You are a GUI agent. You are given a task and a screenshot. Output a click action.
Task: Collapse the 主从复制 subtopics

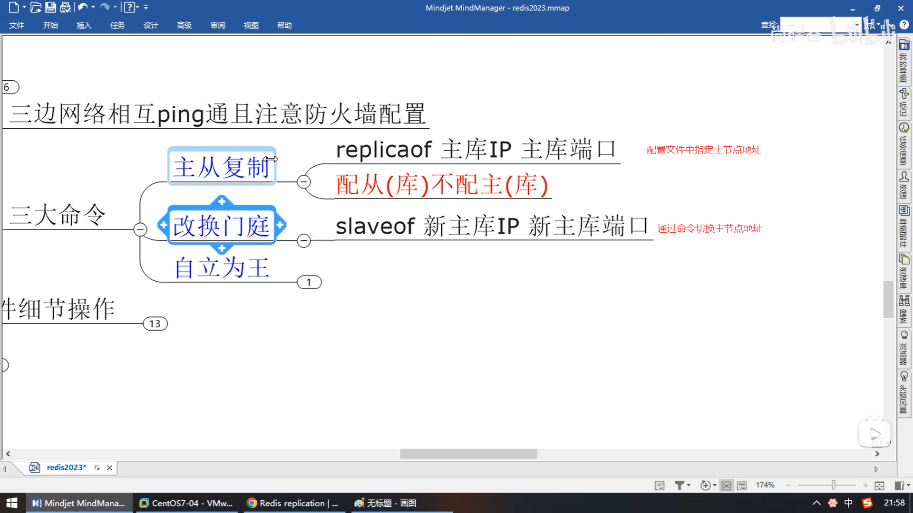click(303, 181)
